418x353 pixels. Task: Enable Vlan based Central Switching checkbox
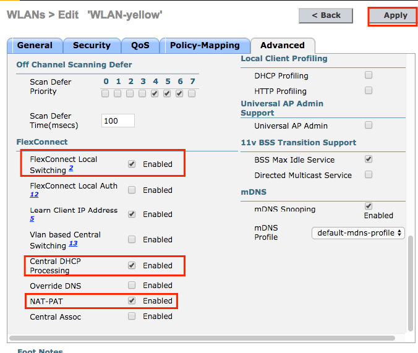(x=132, y=239)
